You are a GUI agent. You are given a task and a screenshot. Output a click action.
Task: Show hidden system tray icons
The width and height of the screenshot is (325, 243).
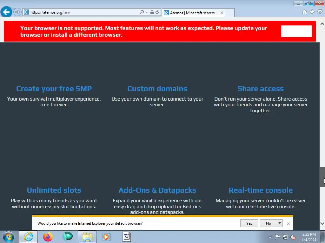click(x=270, y=237)
